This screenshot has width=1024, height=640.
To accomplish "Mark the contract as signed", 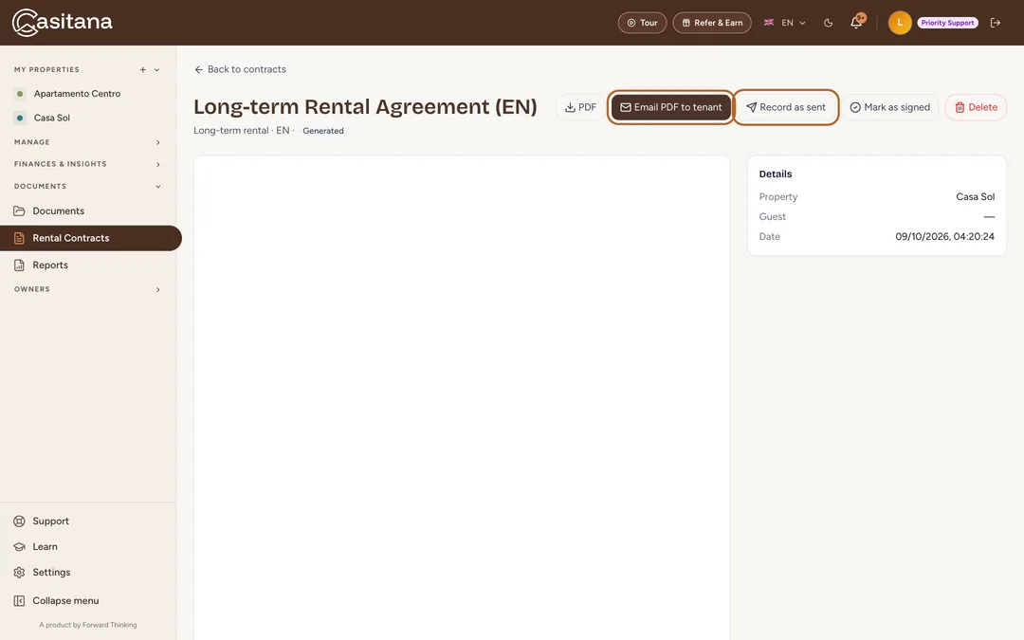I will click(889, 107).
